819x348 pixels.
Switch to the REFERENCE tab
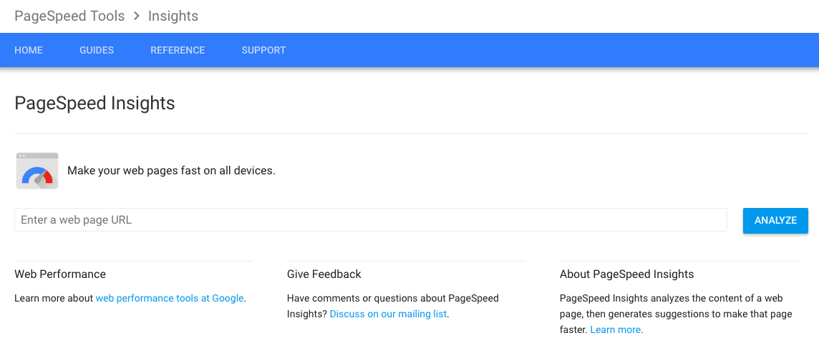178,50
